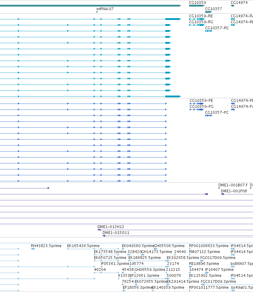Click purple arrow glyph under DME1-012H12
This screenshot has height=292, width=253.
point(99,230)
